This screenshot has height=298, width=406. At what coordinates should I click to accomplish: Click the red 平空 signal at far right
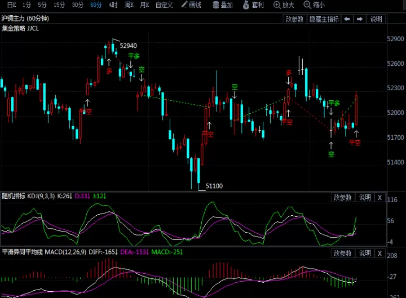[x=355, y=143]
